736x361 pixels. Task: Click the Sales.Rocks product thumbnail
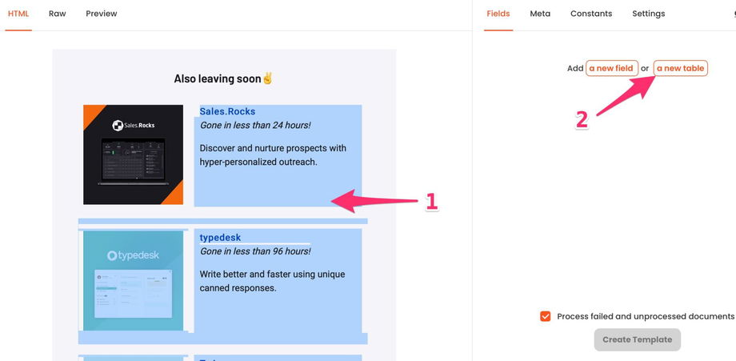(x=134, y=154)
